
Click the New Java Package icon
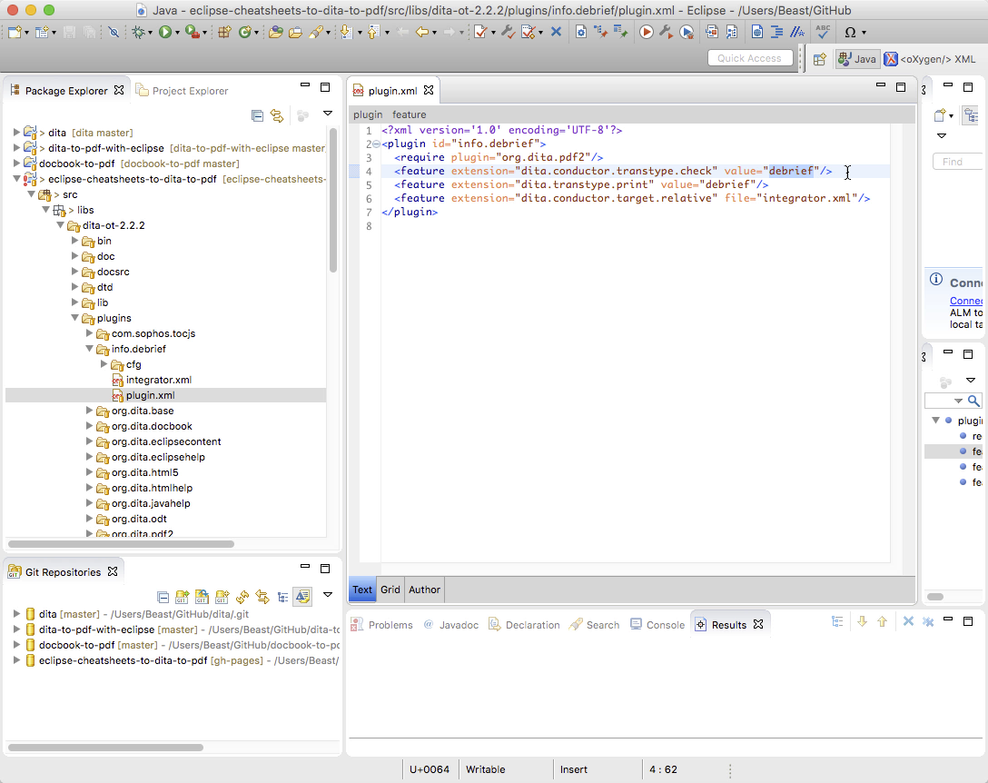(x=224, y=32)
